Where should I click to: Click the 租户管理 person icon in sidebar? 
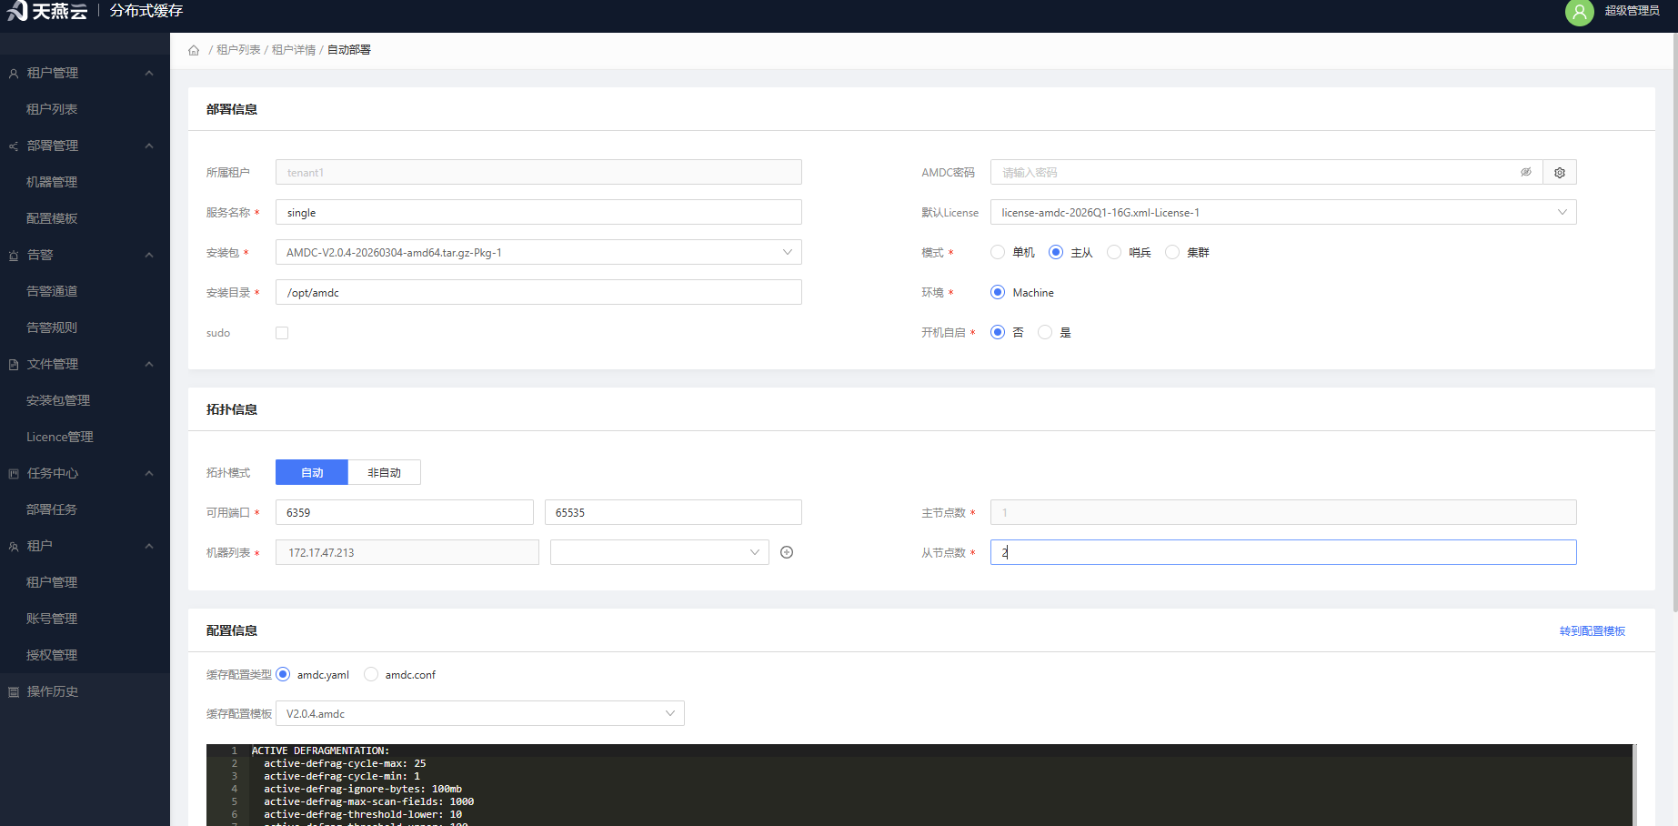click(14, 74)
